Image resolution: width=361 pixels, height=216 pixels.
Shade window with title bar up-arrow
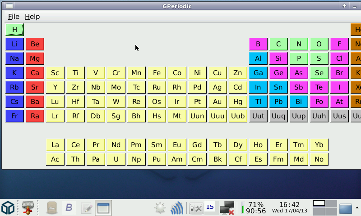pyautogui.click(x=344, y=6)
